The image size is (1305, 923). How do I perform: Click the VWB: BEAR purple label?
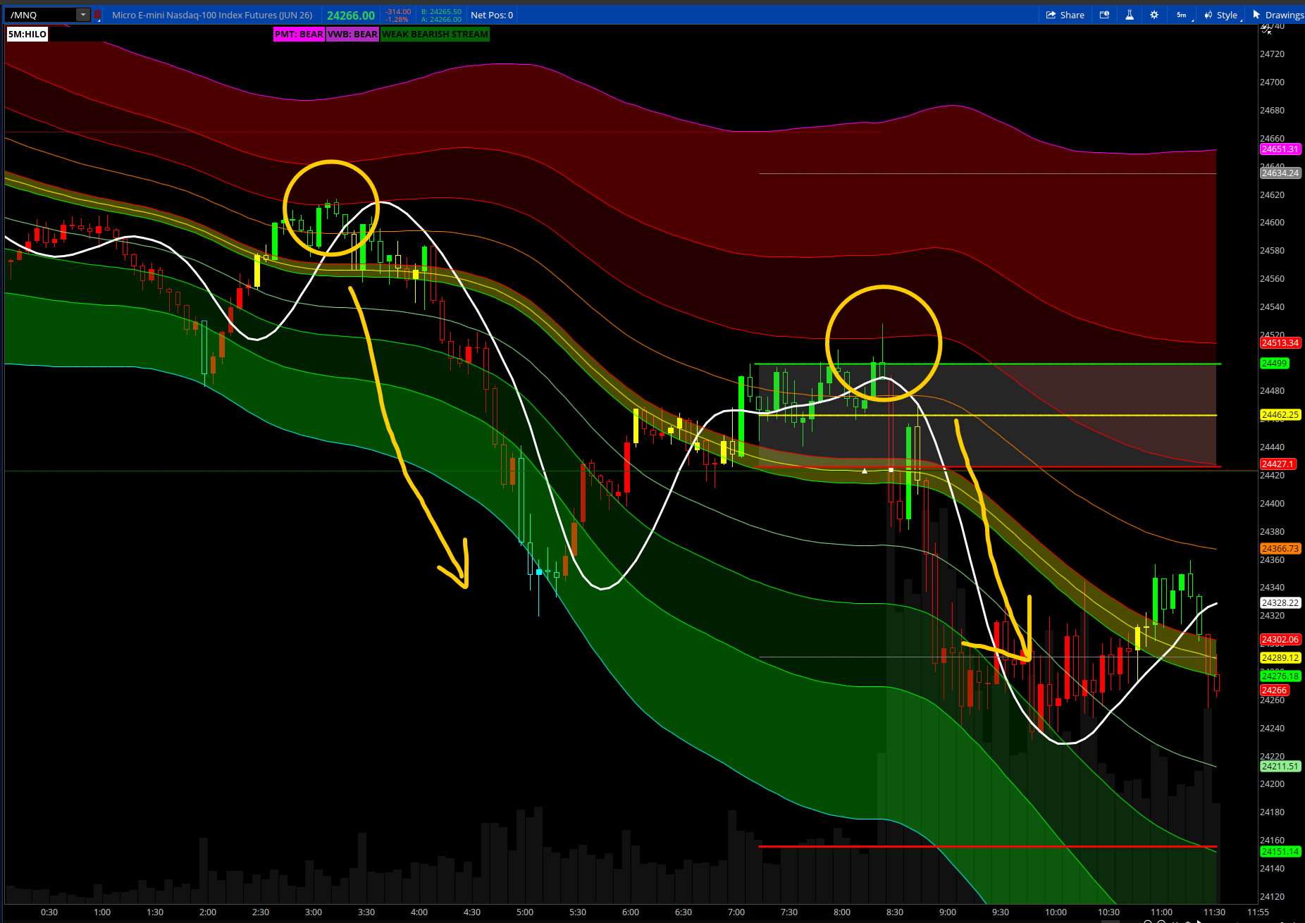click(352, 34)
